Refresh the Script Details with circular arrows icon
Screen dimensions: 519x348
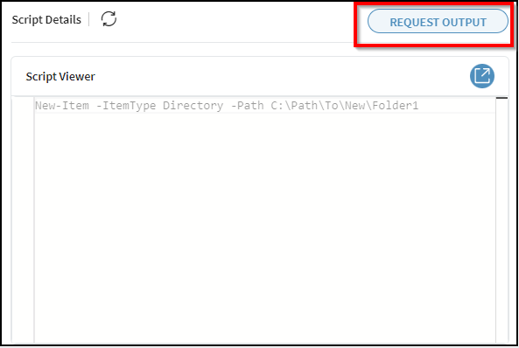(x=109, y=19)
